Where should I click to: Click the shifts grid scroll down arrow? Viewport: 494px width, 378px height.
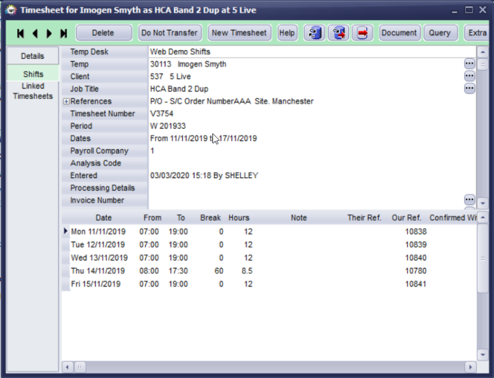pos(483,354)
